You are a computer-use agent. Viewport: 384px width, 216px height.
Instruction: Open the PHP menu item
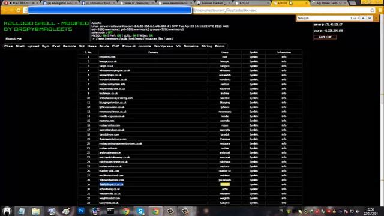point(116,46)
